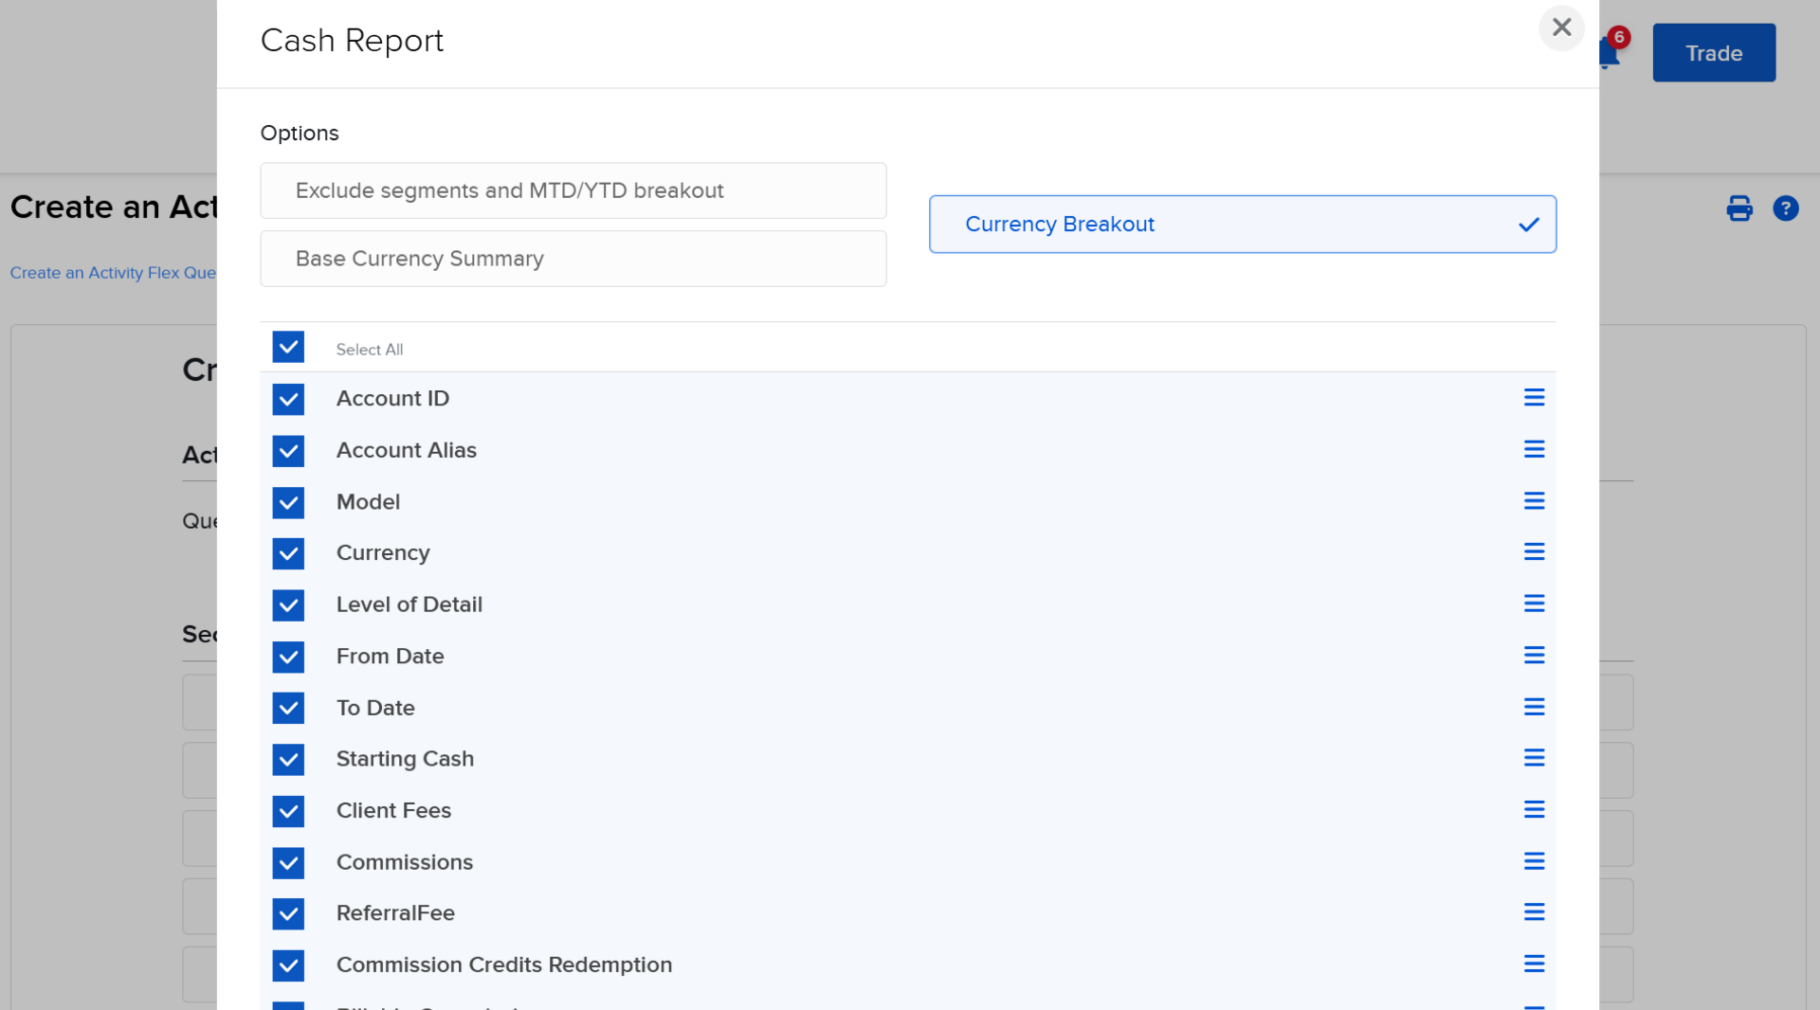Click the reorder handle beside Commission Credits Redemption
Image resolution: width=1820 pixels, height=1010 pixels.
coord(1535,965)
